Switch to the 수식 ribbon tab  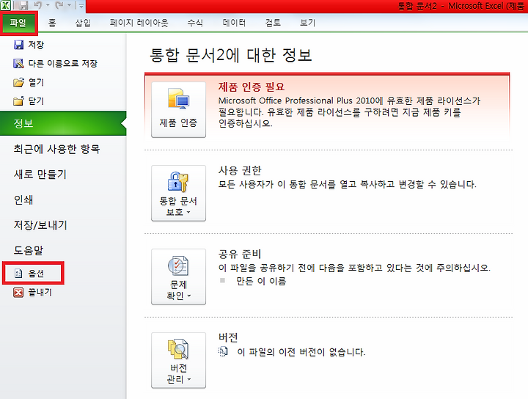195,23
